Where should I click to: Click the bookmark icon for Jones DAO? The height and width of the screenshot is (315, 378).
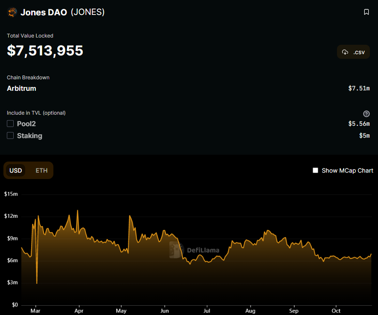pyautogui.click(x=366, y=12)
